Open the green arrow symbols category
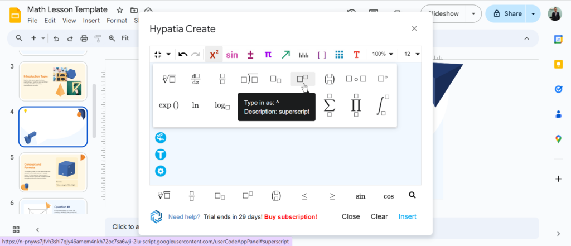 pyautogui.click(x=286, y=54)
